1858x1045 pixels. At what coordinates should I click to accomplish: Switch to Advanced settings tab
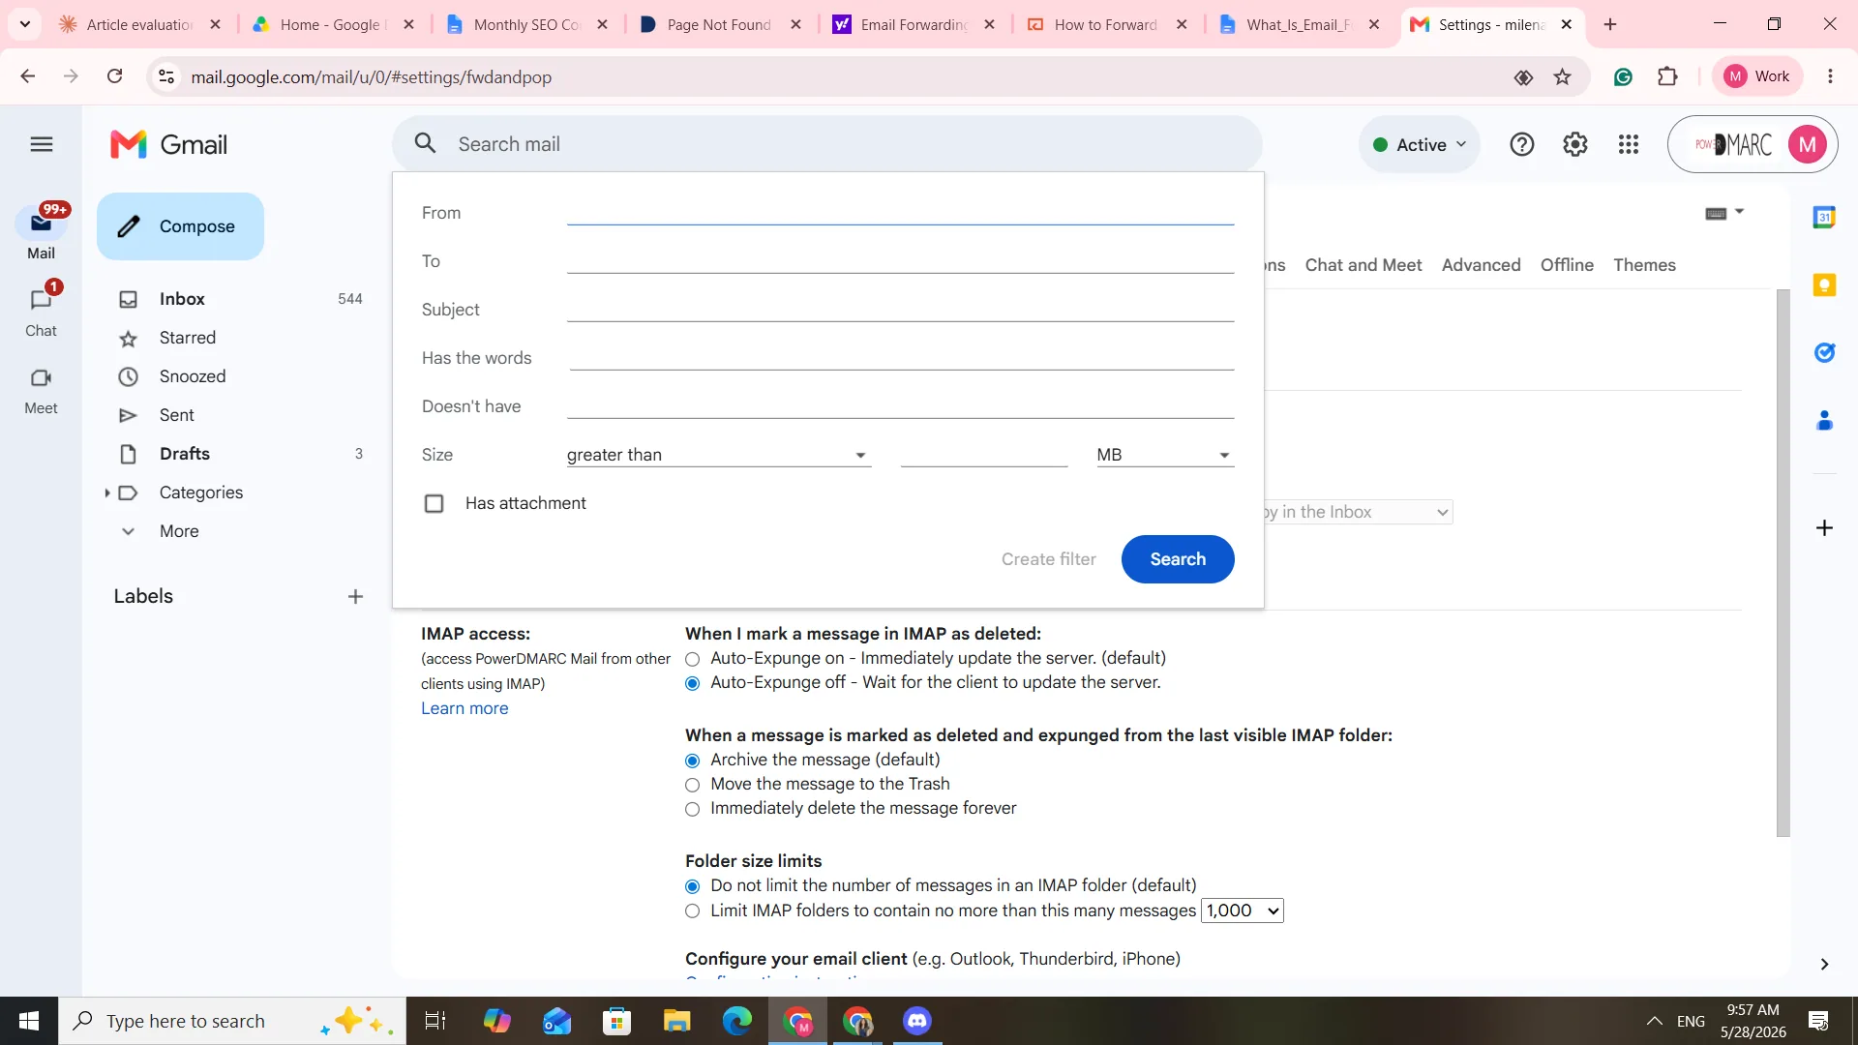[x=1481, y=265]
